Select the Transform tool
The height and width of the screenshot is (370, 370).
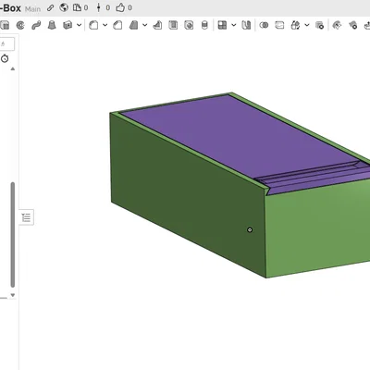pos(295,25)
